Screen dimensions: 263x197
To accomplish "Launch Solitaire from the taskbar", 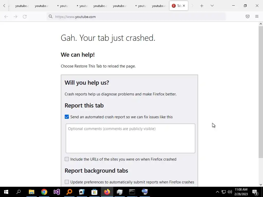I will (x=82, y=192).
